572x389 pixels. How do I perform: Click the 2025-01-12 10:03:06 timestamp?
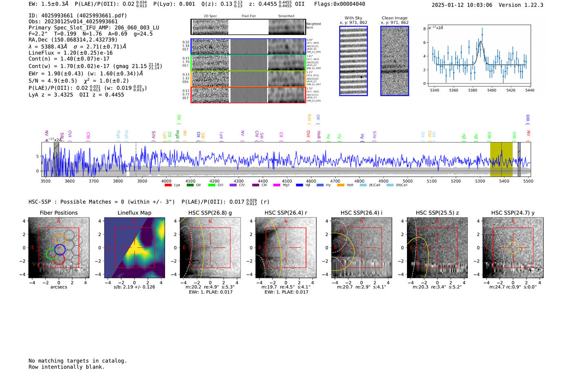pos(462,5)
